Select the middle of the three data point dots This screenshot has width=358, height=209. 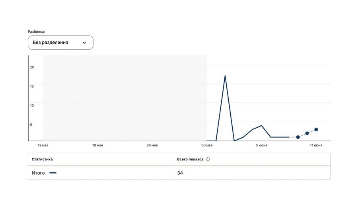click(307, 133)
